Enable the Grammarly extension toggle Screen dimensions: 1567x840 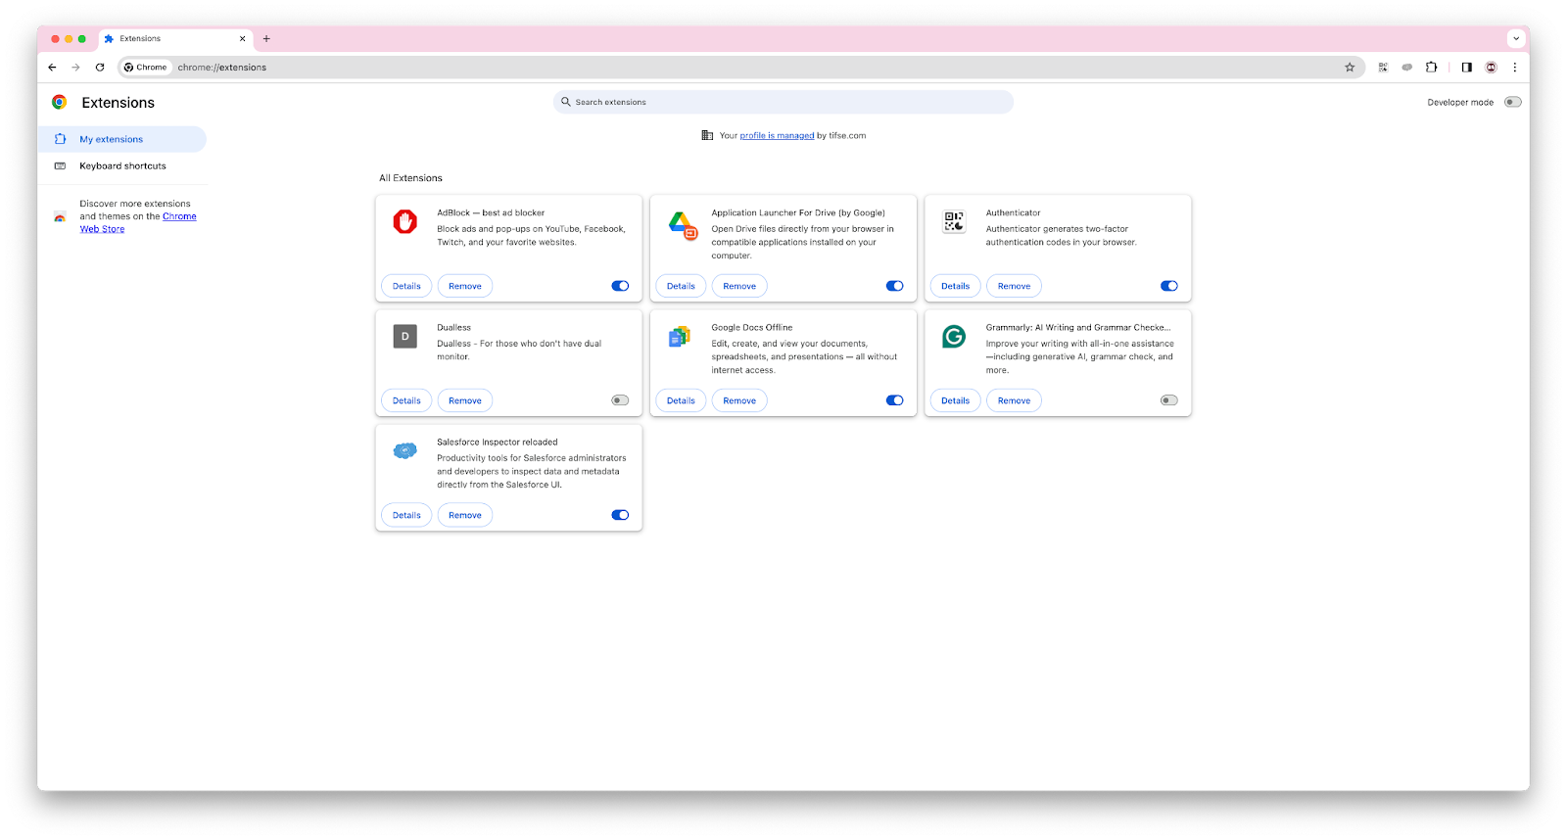pyautogui.click(x=1168, y=400)
